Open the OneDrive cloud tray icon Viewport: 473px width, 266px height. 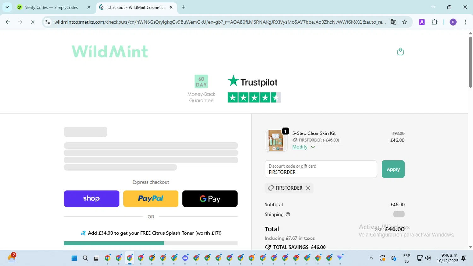click(x=394, y=258)
